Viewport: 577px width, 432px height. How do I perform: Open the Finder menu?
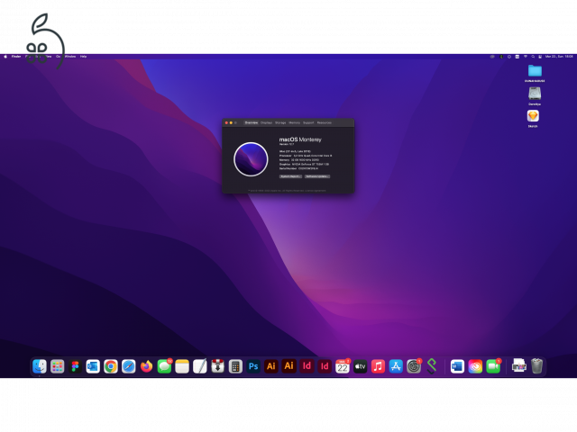click(x=16, y=57)
